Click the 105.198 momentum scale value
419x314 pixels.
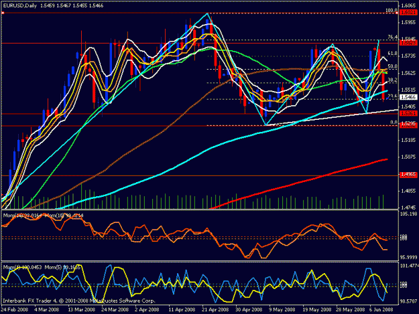[408, 214]
